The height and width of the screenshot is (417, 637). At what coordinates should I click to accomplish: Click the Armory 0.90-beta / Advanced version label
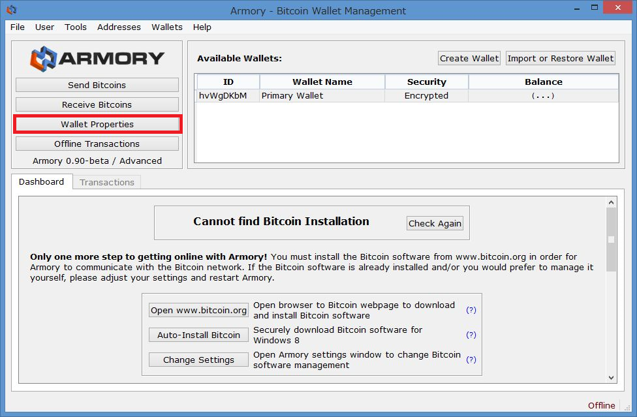97,161
